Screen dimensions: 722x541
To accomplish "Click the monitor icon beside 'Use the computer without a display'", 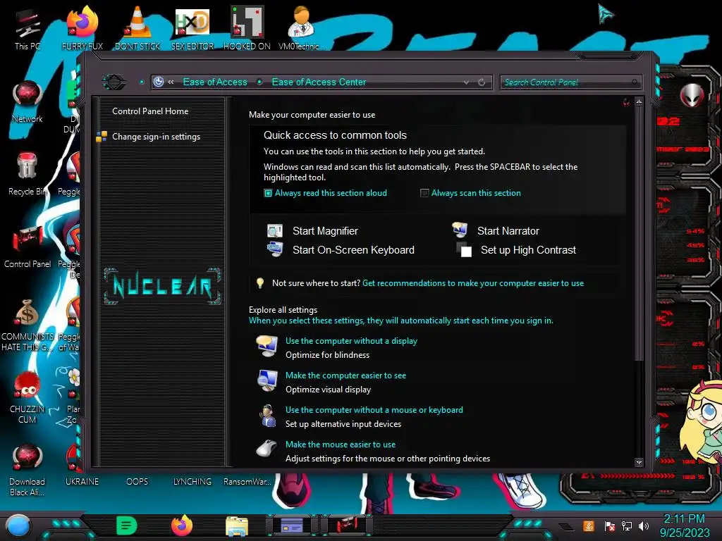I will click(x=267, y=346).
